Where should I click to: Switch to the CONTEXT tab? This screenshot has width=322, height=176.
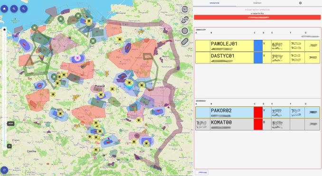(x=257, y=3)
